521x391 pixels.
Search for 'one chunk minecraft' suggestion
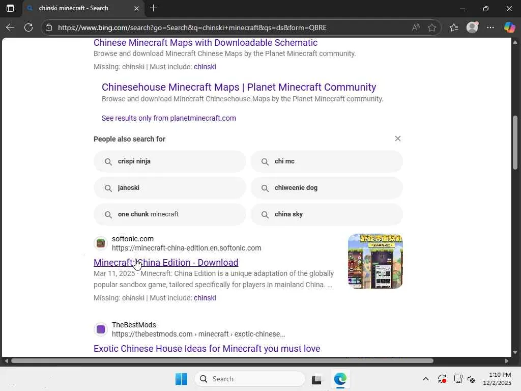[x=170, y=214]
